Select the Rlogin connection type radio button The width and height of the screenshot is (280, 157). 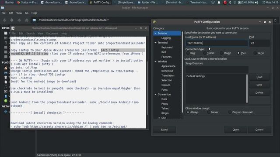tap(221, 53)
